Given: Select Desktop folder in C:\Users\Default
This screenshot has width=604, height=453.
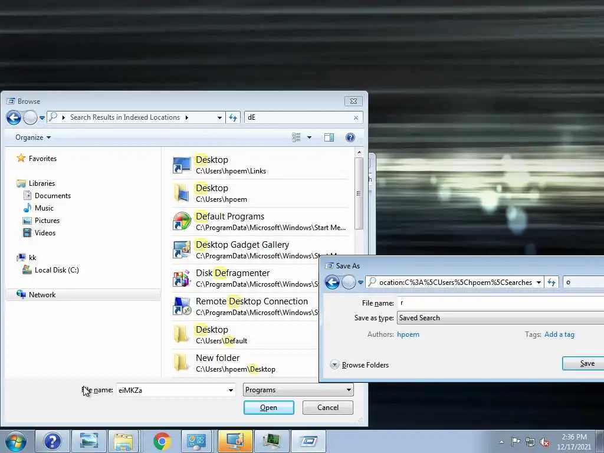Looking at the screenshot, I should coord(245,335).
